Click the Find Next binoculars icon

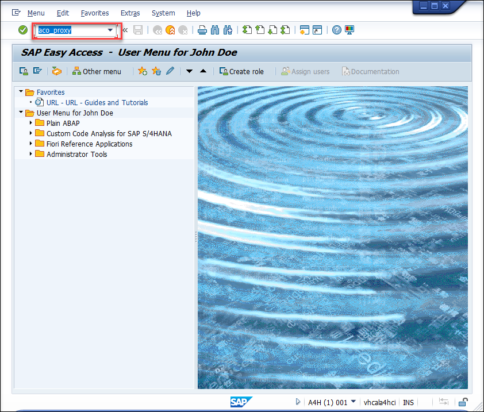click(228, 30)
